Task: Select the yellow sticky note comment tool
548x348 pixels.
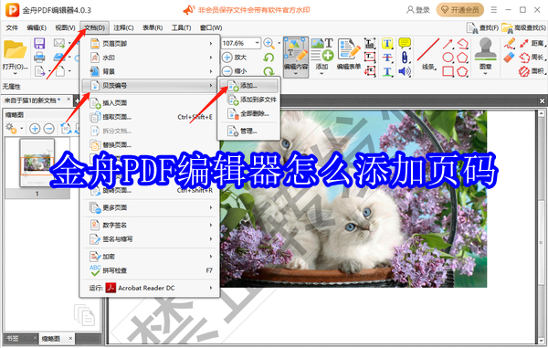Action: click(405, 43)
